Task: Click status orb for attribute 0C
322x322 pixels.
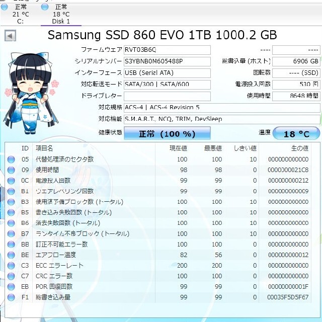Action: point(11,181)
